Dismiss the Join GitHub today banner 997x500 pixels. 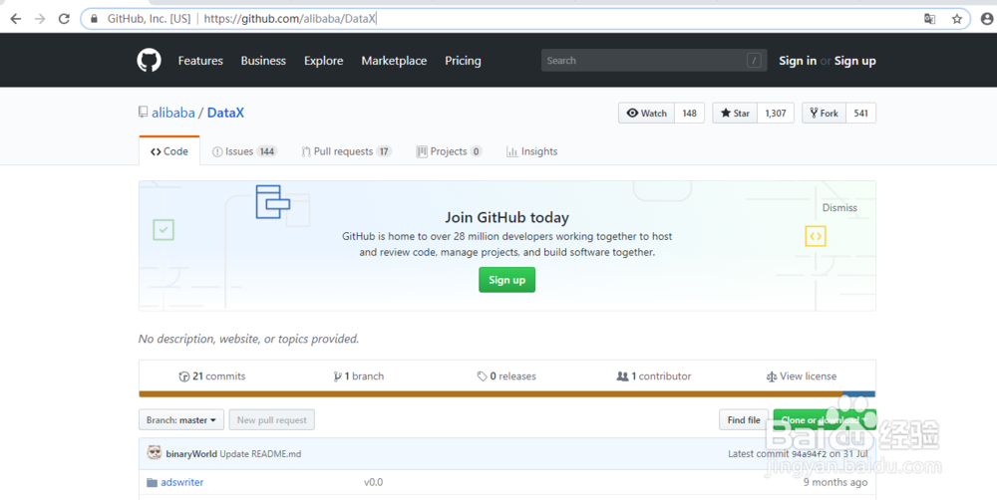point(839,208)
